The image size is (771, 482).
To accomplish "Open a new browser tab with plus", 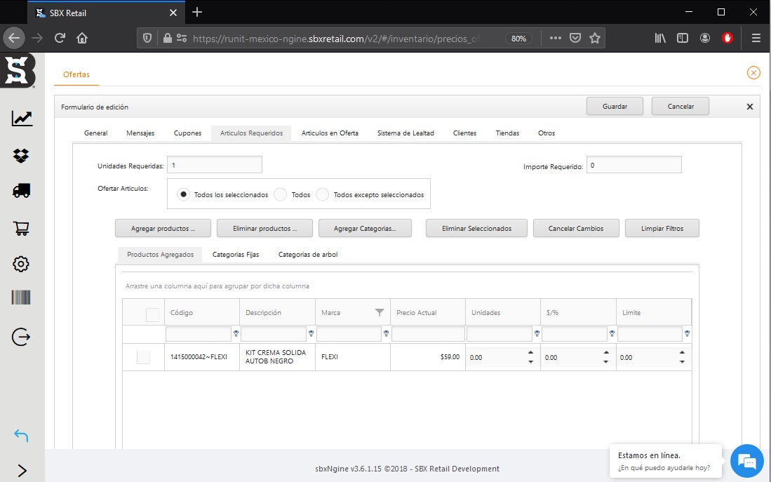I will tap(197, 13).
